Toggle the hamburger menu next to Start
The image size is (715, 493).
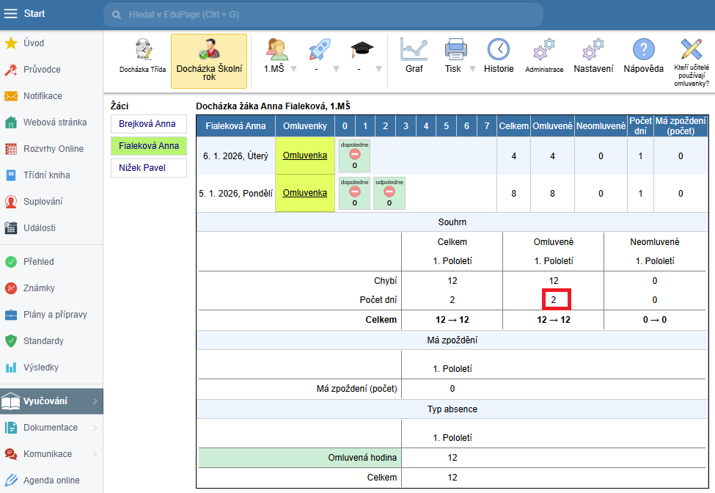tap(11, 14)
